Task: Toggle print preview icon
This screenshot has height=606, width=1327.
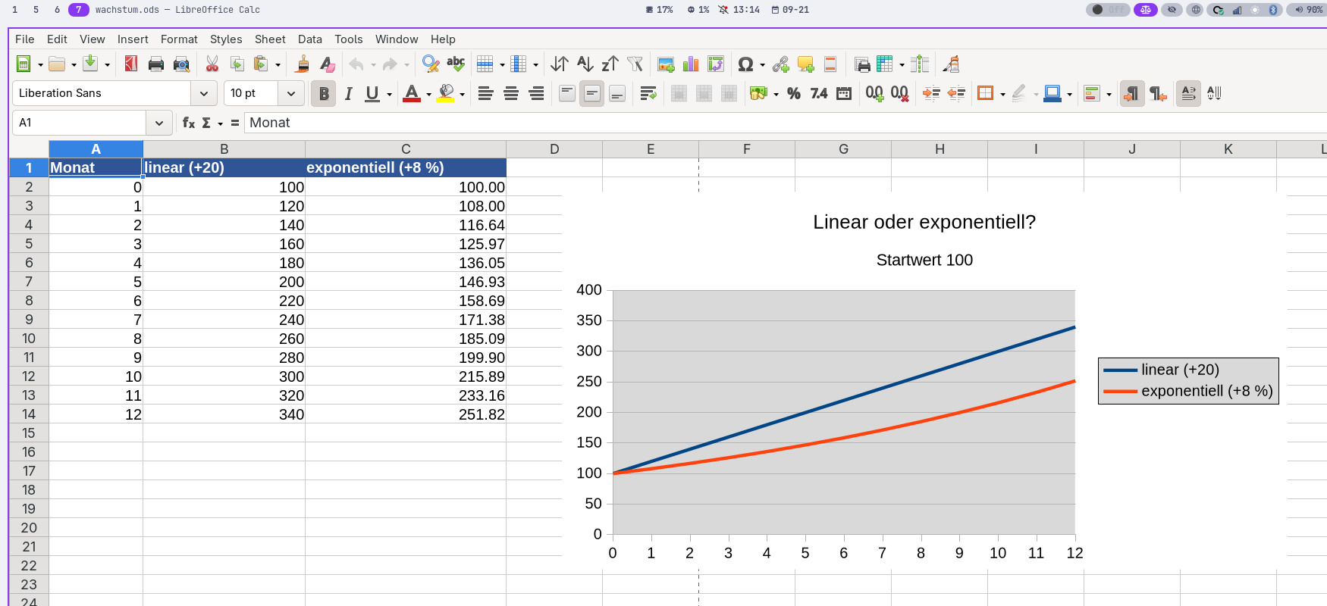Action: click(x=181, y=64)
